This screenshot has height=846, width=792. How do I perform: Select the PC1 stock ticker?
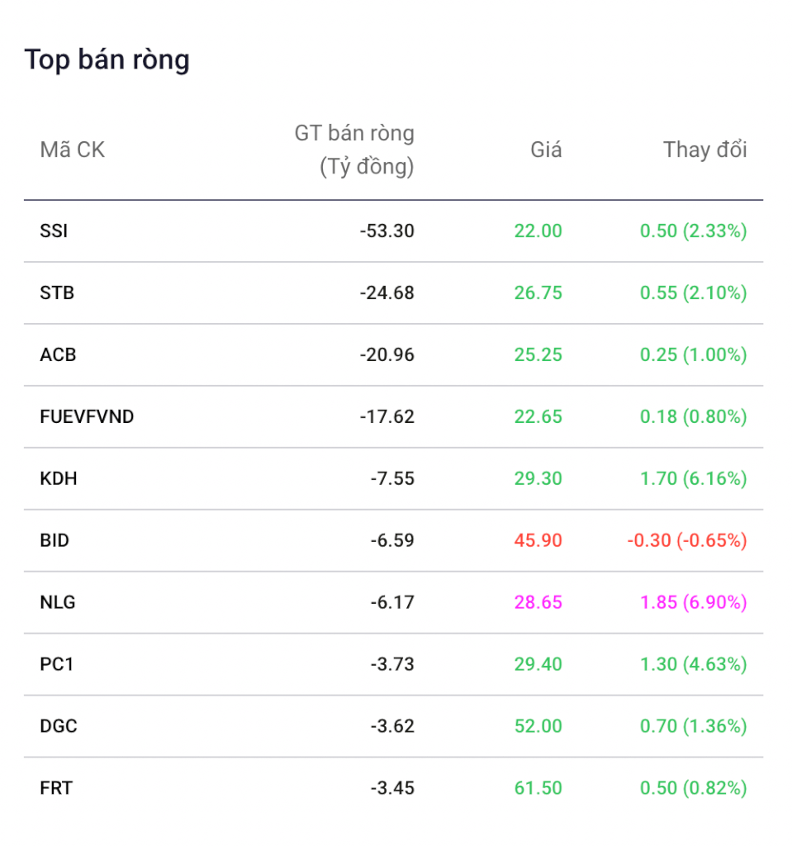[x=57, y=664]
